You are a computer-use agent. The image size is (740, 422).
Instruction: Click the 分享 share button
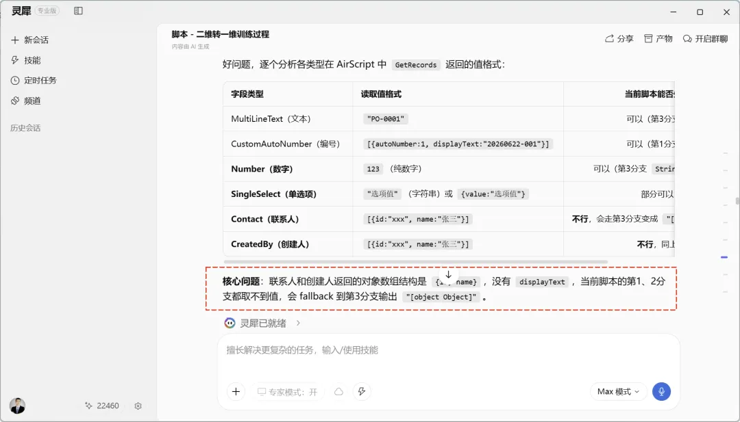(x=619, y=38)
